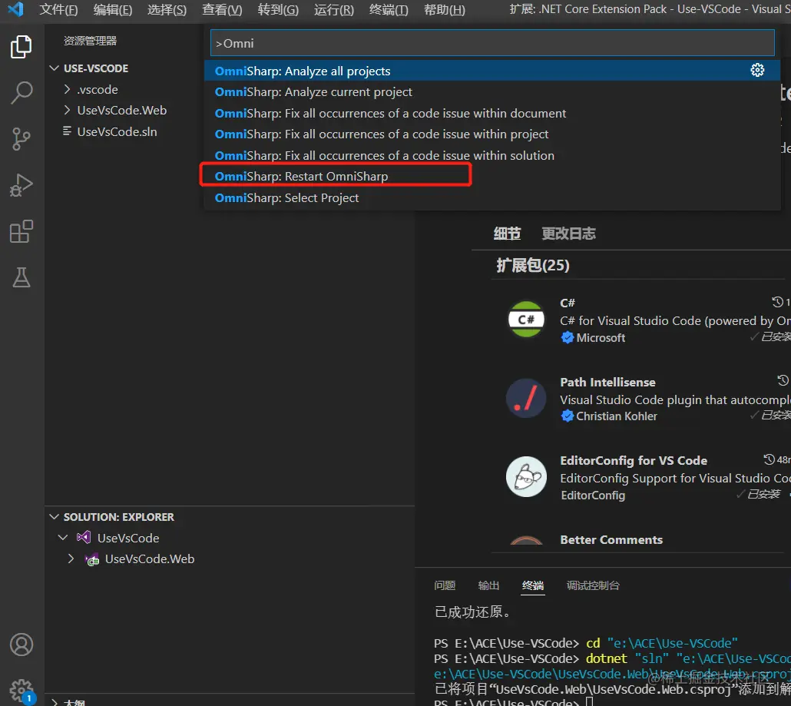Open the 编辑(E) menu

[112, 9]
